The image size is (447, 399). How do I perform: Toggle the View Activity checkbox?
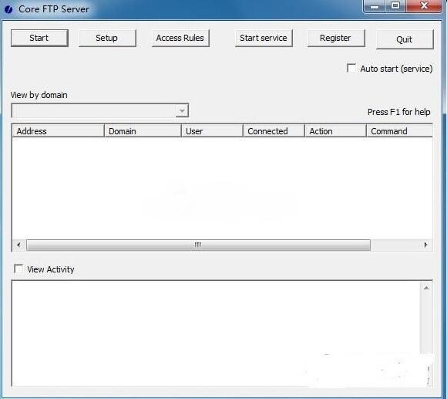18,269
